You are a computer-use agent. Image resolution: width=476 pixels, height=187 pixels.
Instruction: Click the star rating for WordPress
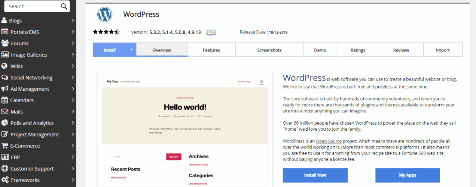(x=106, y=32)
